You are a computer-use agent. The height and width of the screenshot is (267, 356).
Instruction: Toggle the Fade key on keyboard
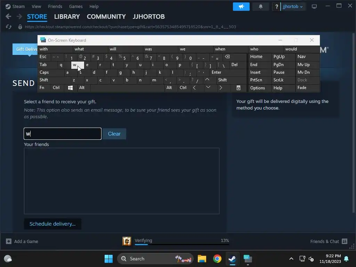click(x=307, y=88)
